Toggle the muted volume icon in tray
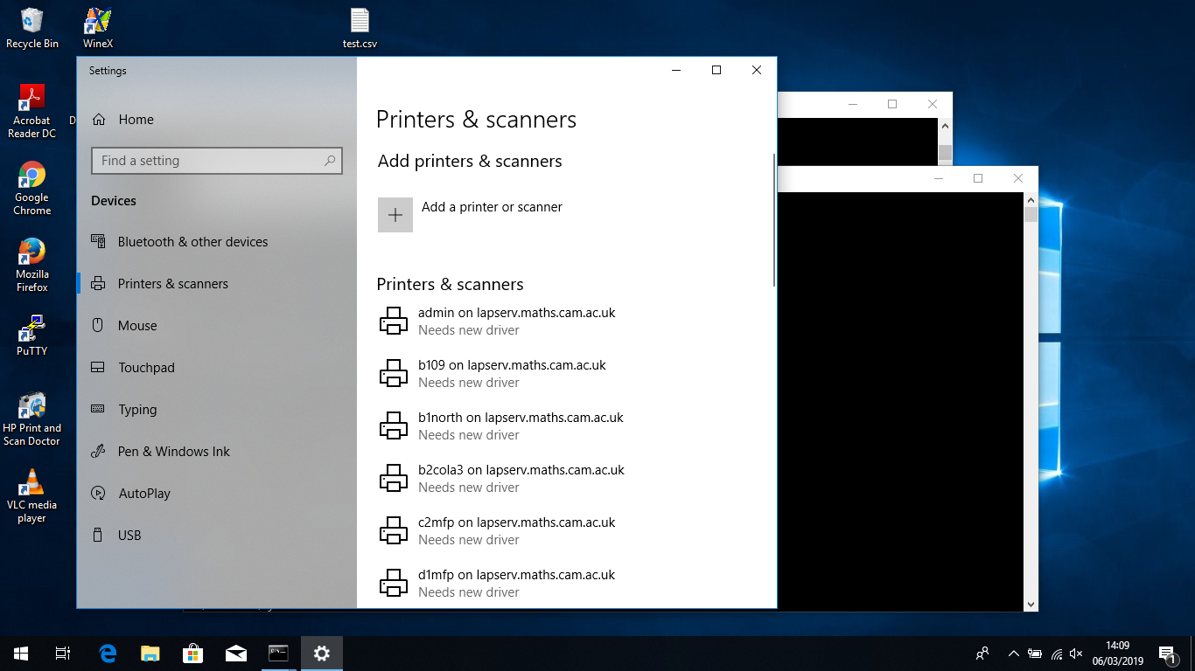This screenshot has width=1195, height=671. (1076, 654)
